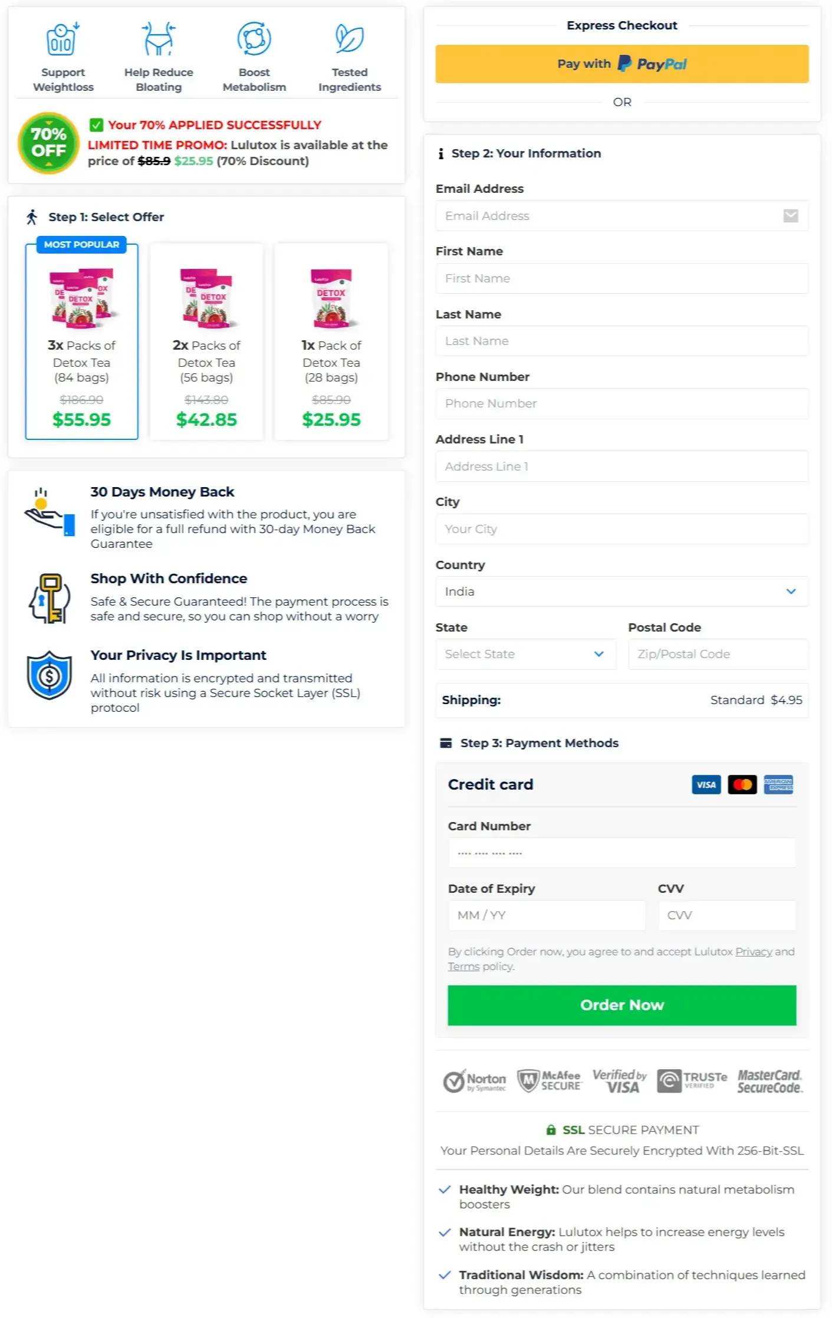Viewport: 832px width, 1318px height.
Task: Expand the State selection chevron
Action: click(x=599, y=654)
